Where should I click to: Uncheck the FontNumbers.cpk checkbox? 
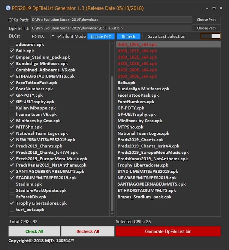click(x=12, y=89)
